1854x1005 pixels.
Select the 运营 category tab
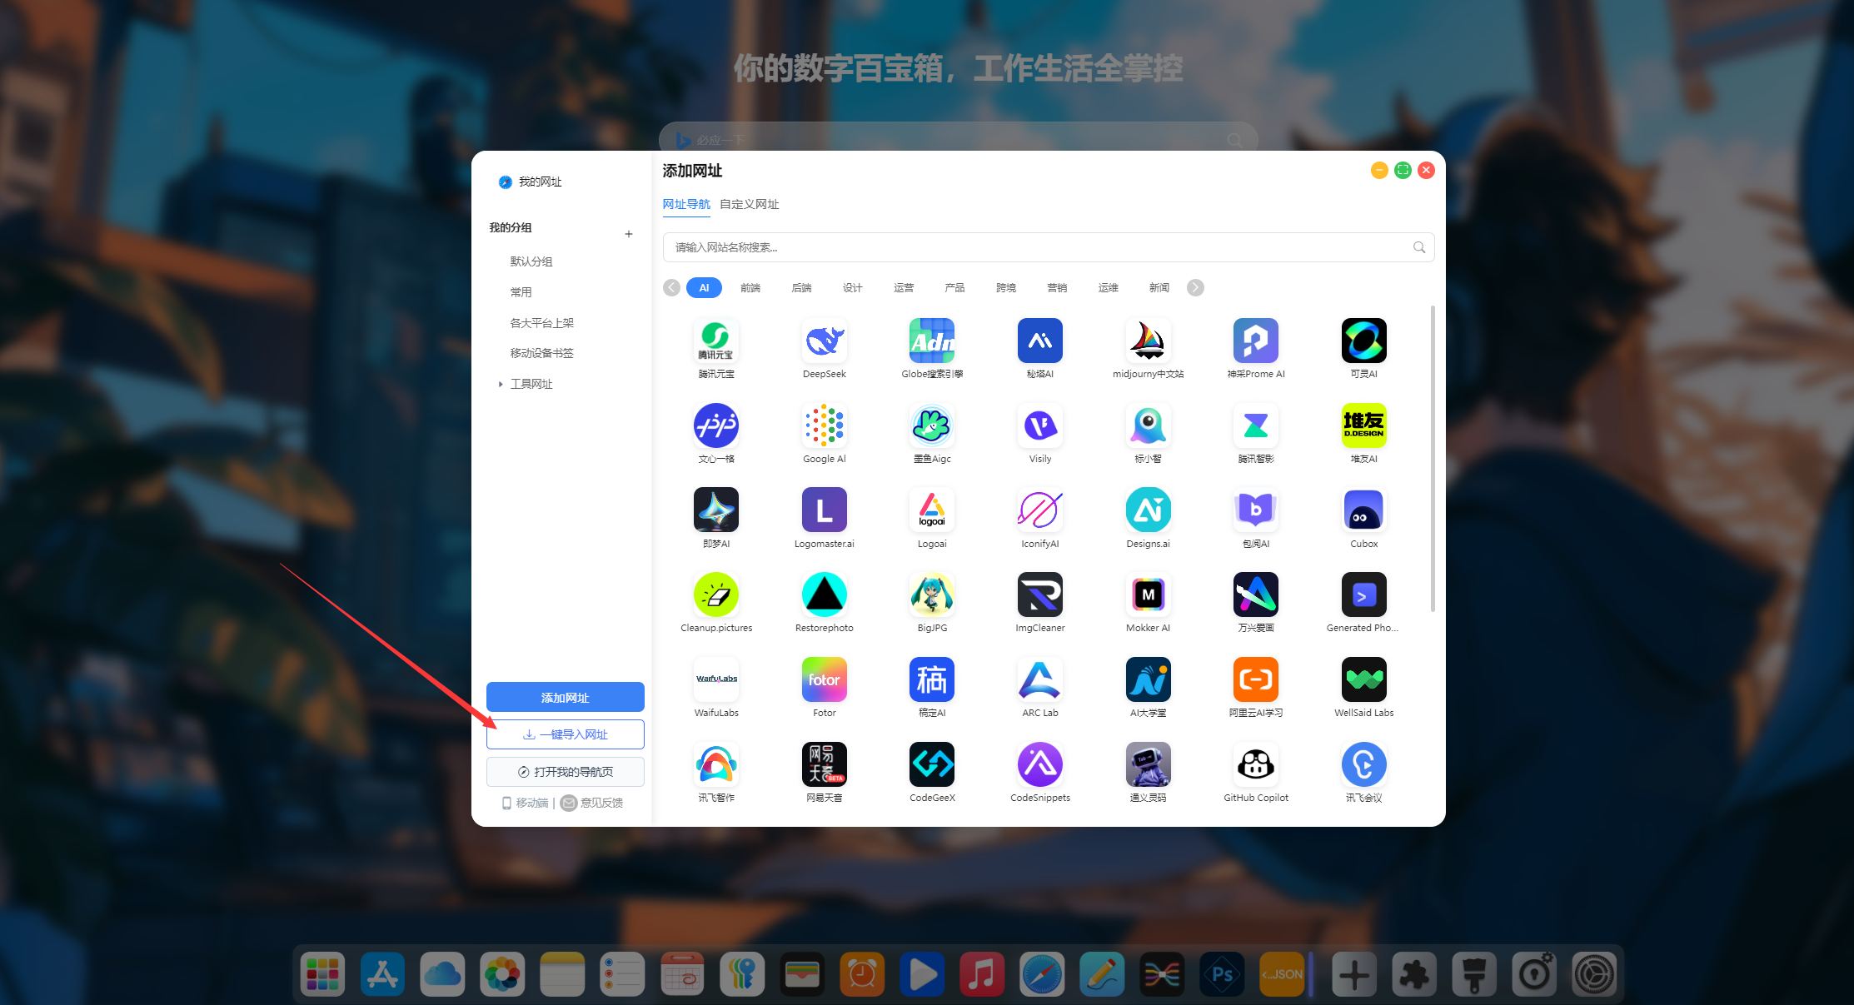click(903, 287)
